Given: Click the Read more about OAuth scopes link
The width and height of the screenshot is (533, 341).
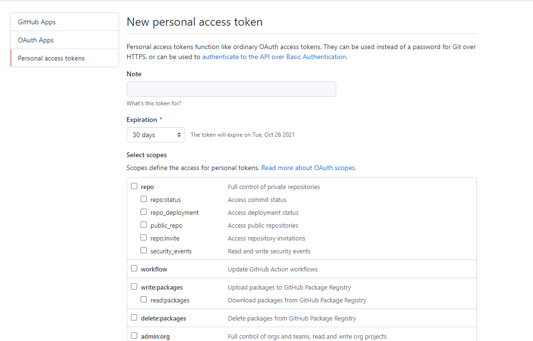Looking at the screenshot, I should click(308, 168).
